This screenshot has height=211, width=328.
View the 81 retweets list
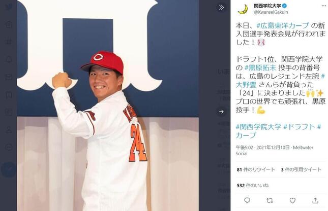(256, 170)
